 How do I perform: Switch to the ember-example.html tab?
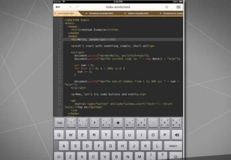coord(138,14)
